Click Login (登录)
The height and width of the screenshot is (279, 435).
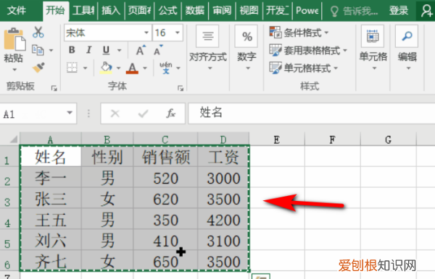(399, 11)
